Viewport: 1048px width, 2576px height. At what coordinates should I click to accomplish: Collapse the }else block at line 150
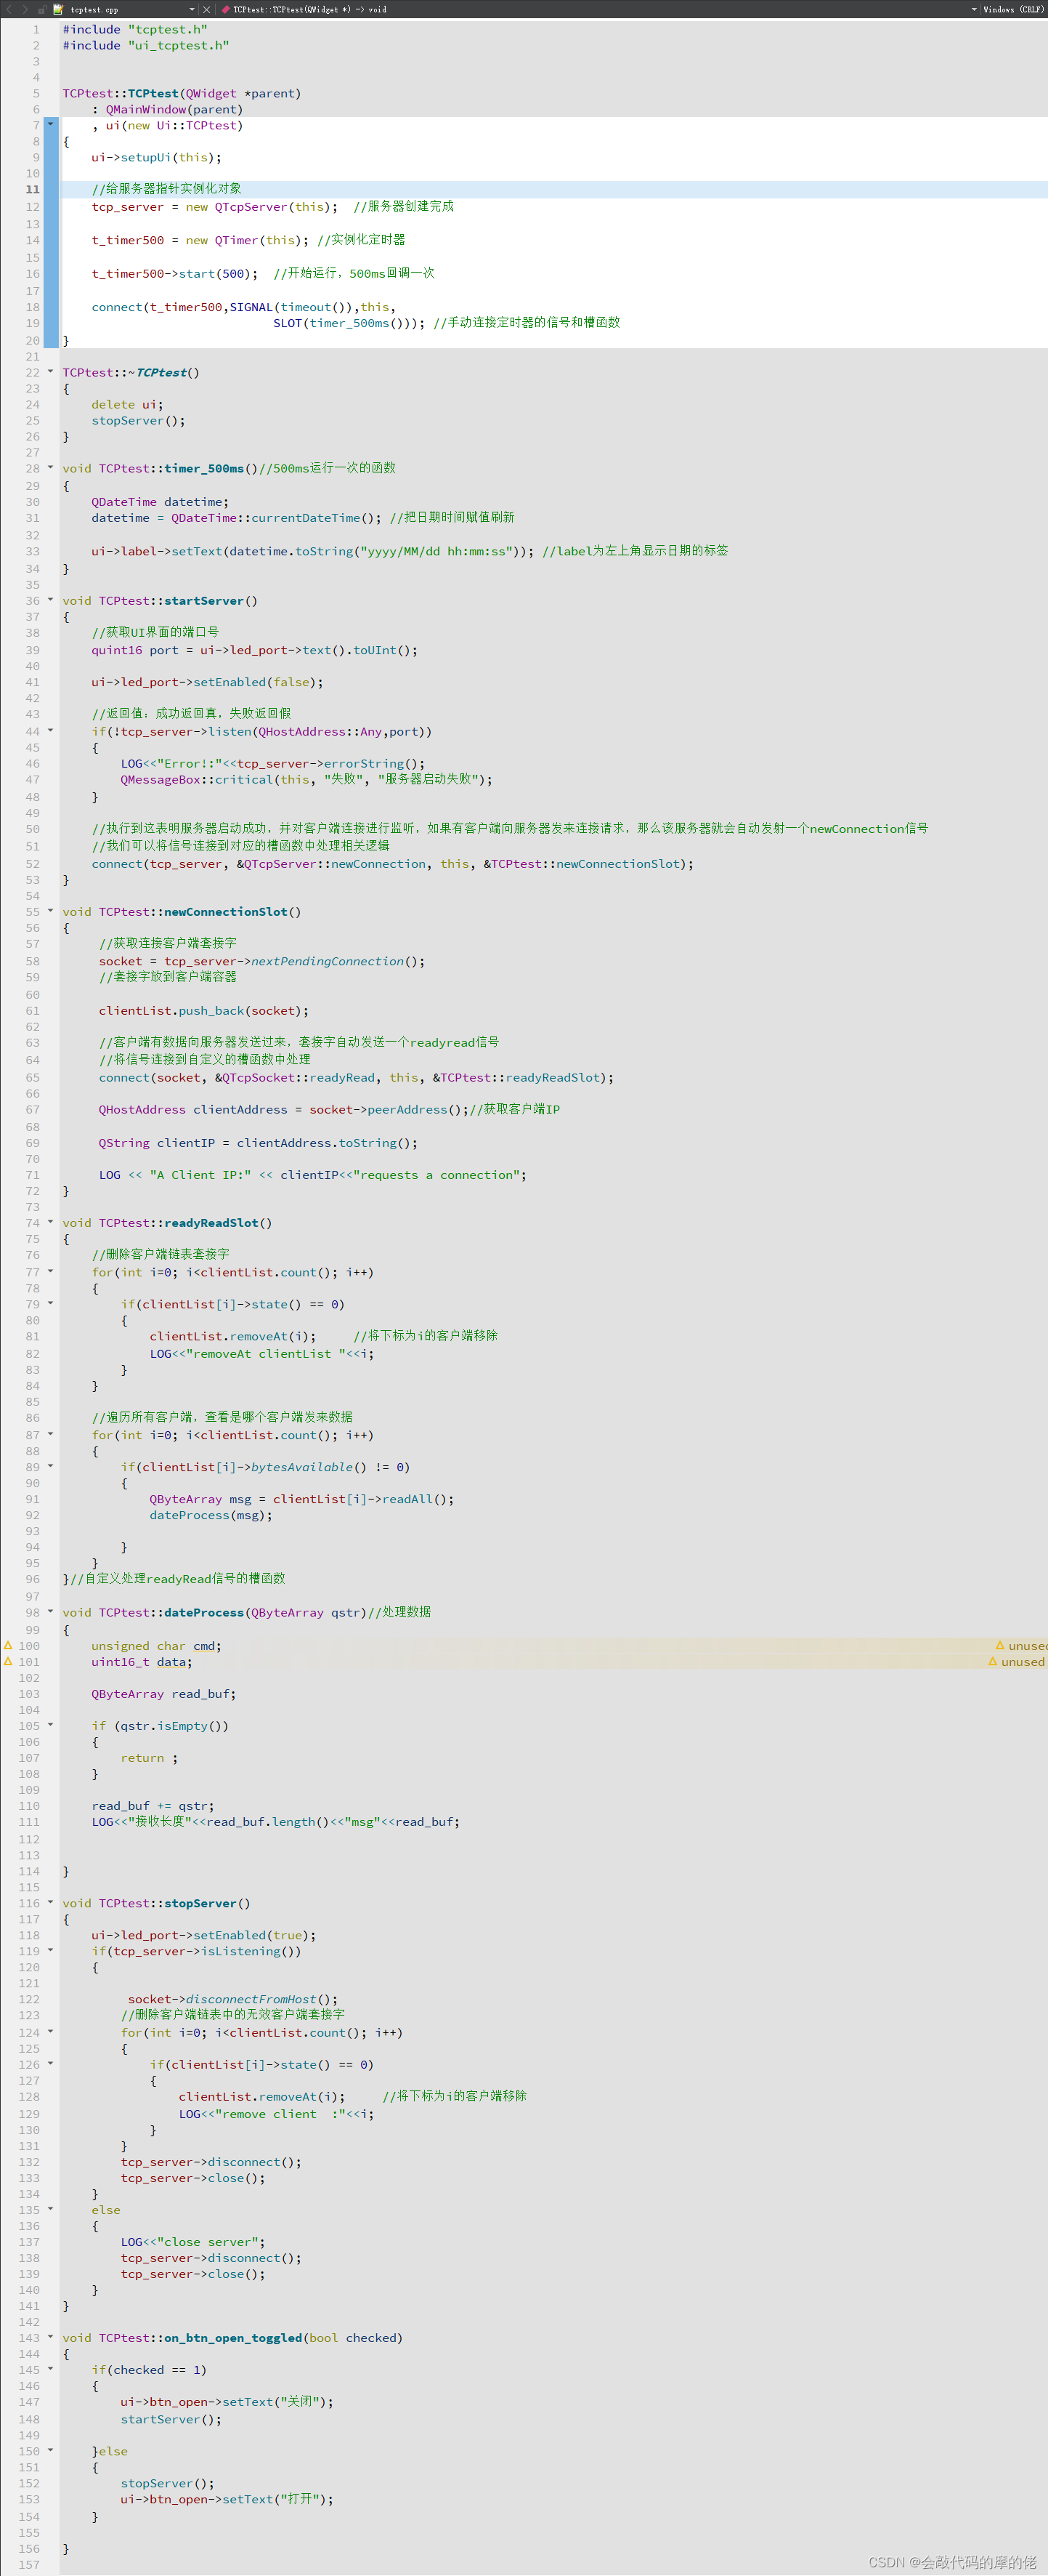(x=51, y=2450)
